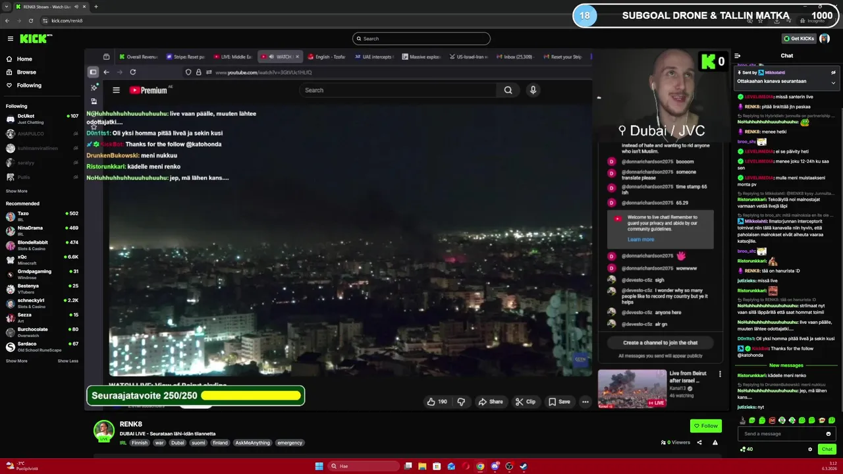This screenshot has width=843, height=474.
Task: Select the AskMeAnything tag
Action: pyautogui.click(x=252, y=443)
